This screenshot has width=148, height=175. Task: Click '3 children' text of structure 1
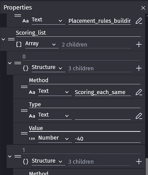81,162
